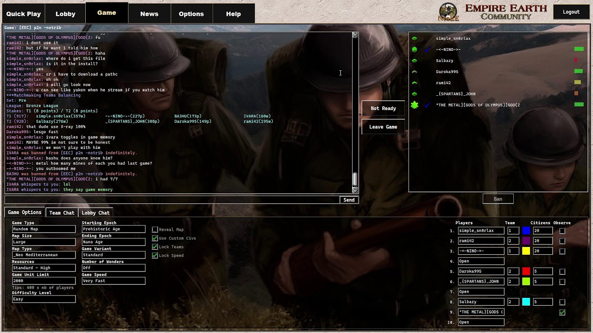
Task: Click the Ban button
Action: coord(498,199)
